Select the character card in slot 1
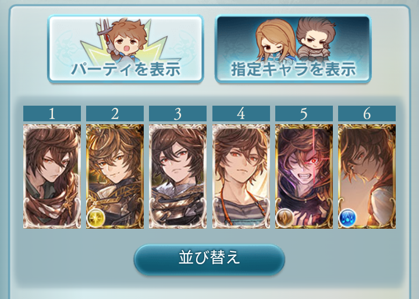Image resolution: width=419 pixels, height=299 pixels. (52, 176)
